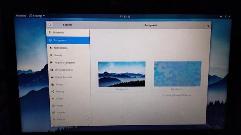Open the Online Accounts panel
Screen dimensions: 241x135
coord(69,77)
